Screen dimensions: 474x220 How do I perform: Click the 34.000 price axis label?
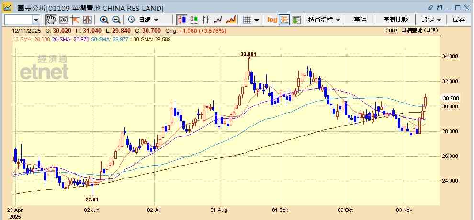(x=451, y=56)
